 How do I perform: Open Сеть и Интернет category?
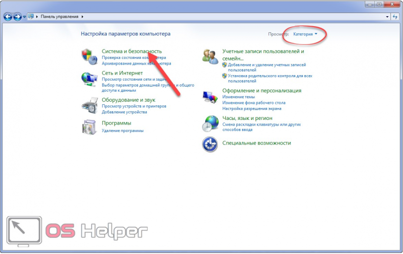(x=122, y=73)
